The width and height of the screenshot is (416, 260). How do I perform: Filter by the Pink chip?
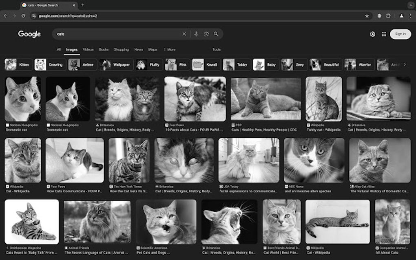[x=177, y=65]
